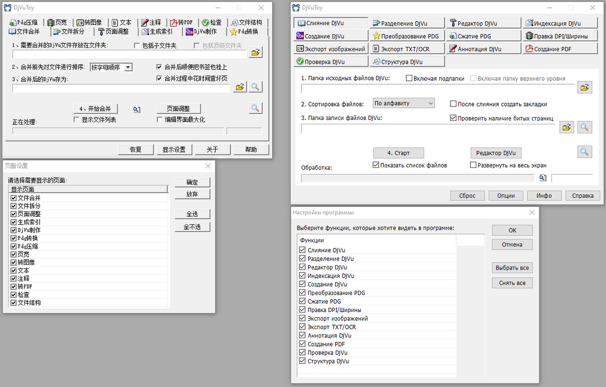Open the Слияние DjVu function
Image resolution: width=606 pixels, height=387 pixels.
[331, 23]
